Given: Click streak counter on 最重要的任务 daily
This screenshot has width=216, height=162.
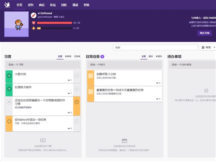Looking at the screenshot, I should (x=158, y=99).
